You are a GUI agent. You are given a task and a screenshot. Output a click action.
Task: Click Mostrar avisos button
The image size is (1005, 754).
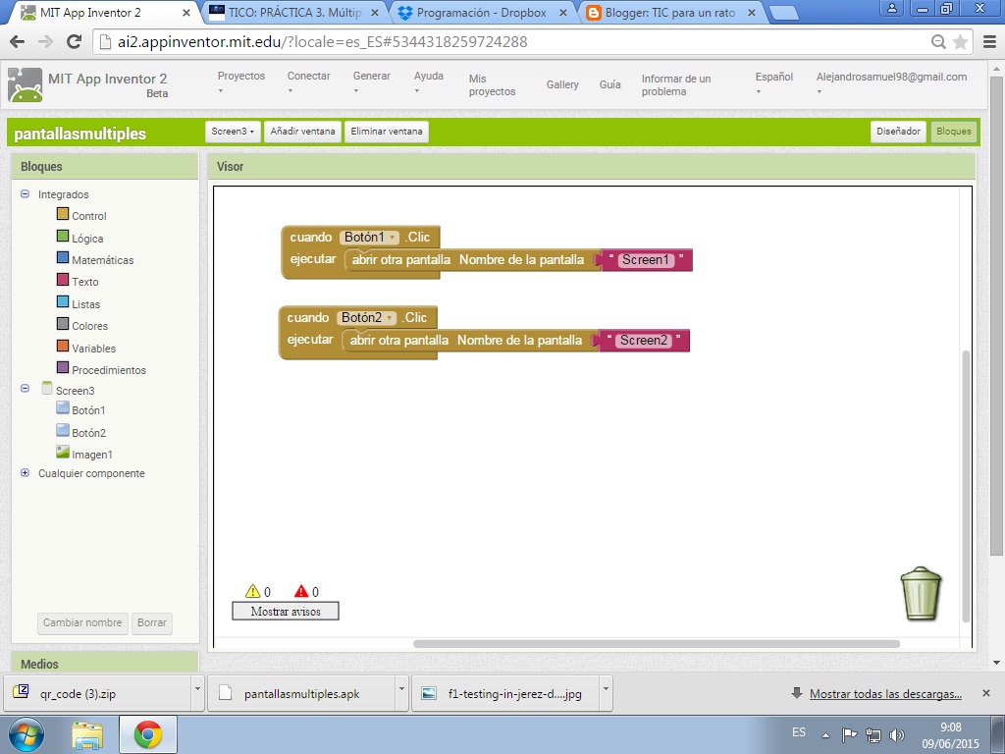pyautogui.click(x=286, y=611)
